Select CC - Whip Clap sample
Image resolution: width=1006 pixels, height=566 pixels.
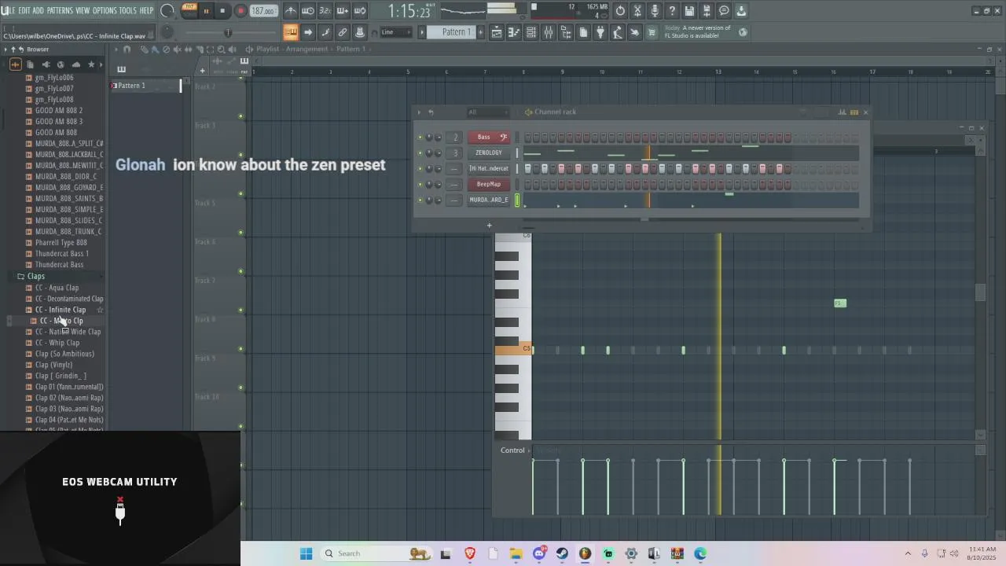tap(57, 343)
